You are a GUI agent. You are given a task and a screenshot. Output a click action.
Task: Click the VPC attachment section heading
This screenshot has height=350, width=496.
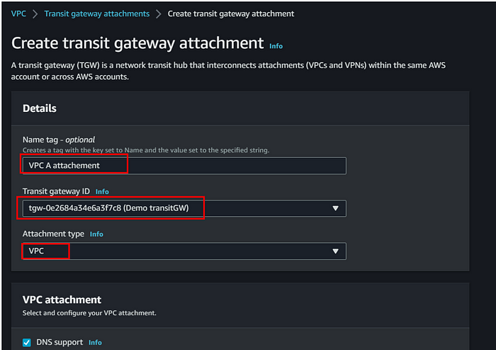pos(62,300)
